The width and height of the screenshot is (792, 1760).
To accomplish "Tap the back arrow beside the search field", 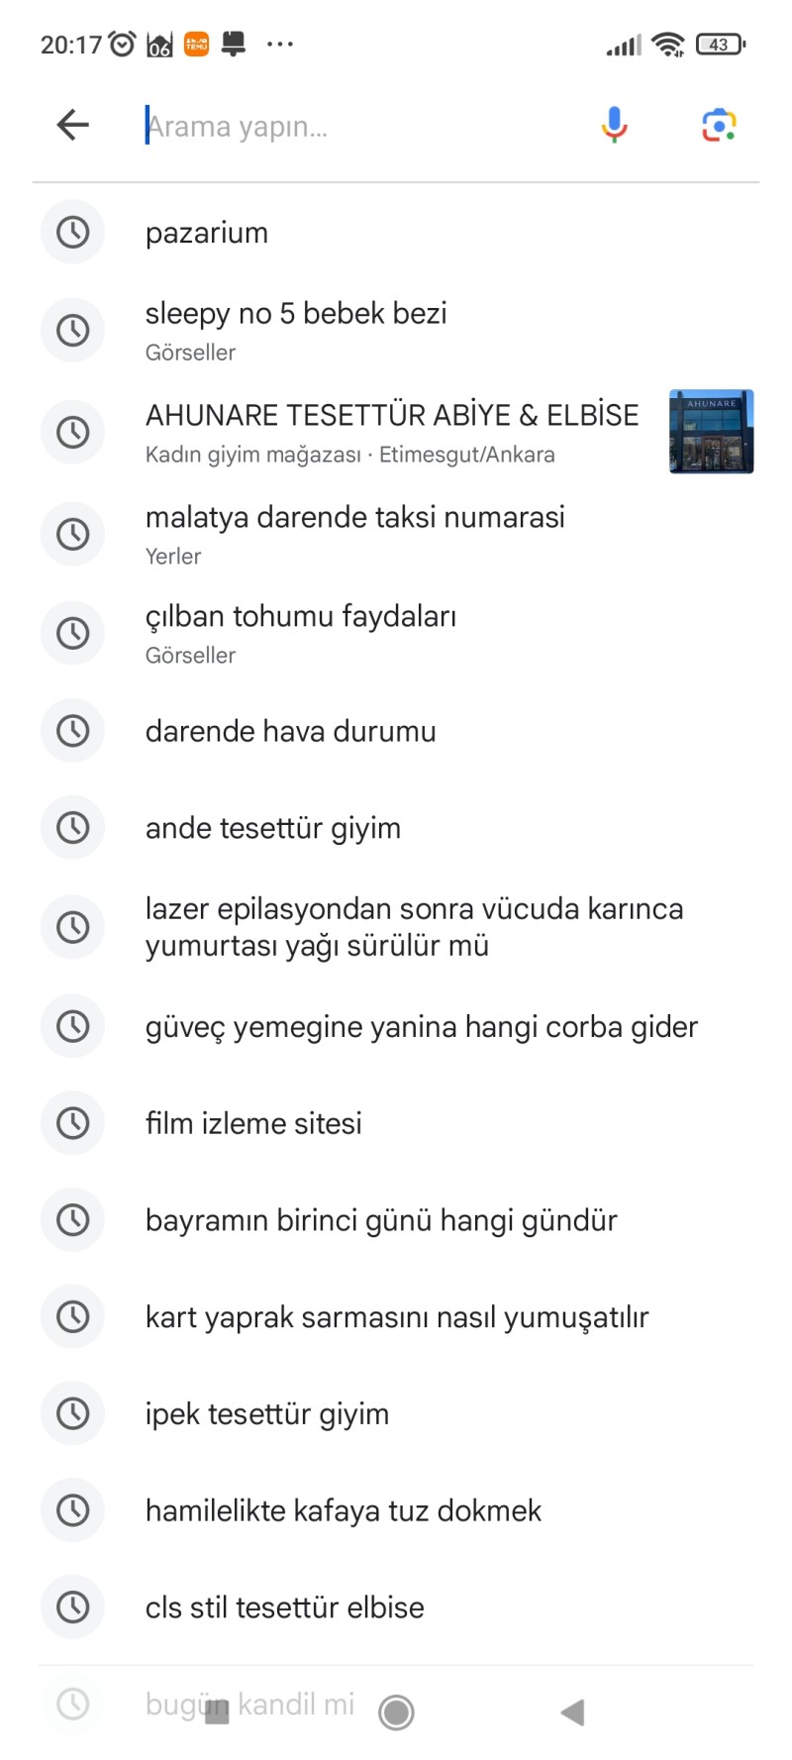I will click(73, 125).
